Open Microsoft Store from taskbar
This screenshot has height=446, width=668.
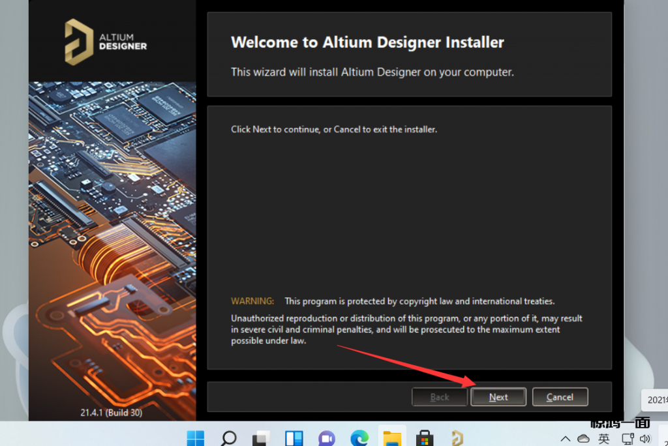coord(425,438)
